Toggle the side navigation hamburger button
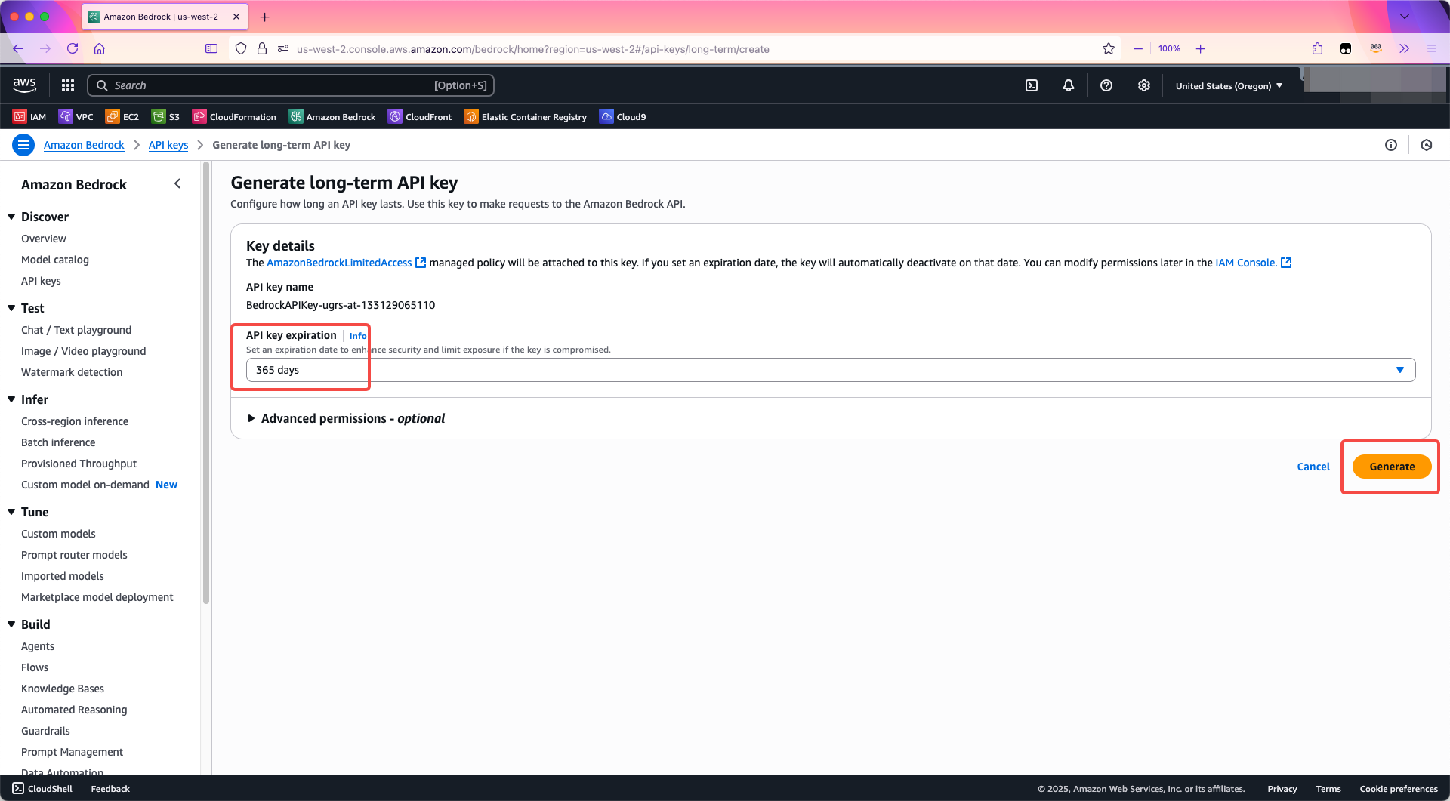This screenshot has height=801, width=1450. pos(23,145)
